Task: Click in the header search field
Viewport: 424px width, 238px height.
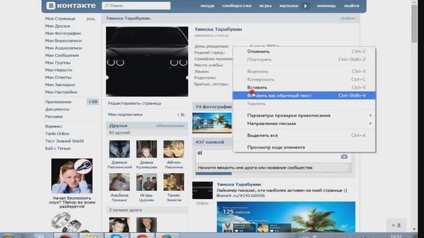Action: 136,5
